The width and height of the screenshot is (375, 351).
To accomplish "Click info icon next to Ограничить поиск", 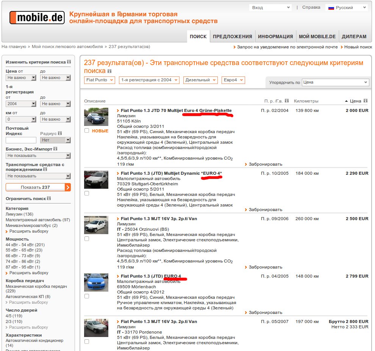I will pos(49,199).
